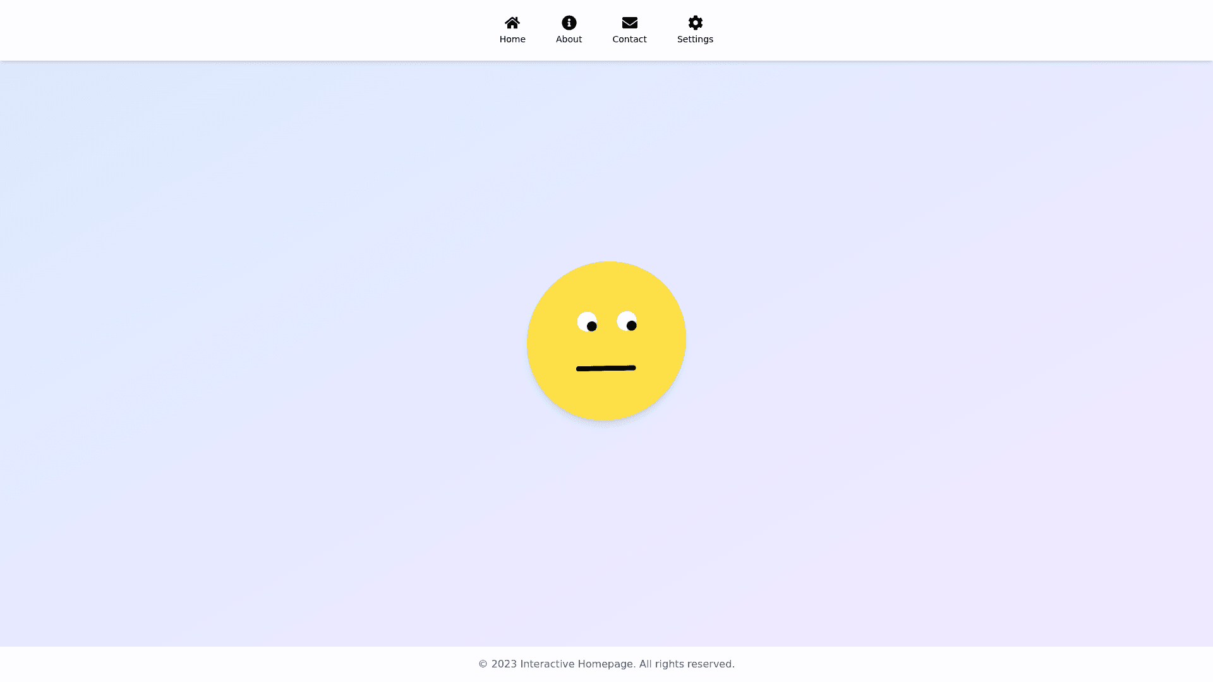Image resolution: width=1213 pixels, height=682 pixels.
Task: Click the yellow face between the two eyes
Action: (x=606, y=322)
